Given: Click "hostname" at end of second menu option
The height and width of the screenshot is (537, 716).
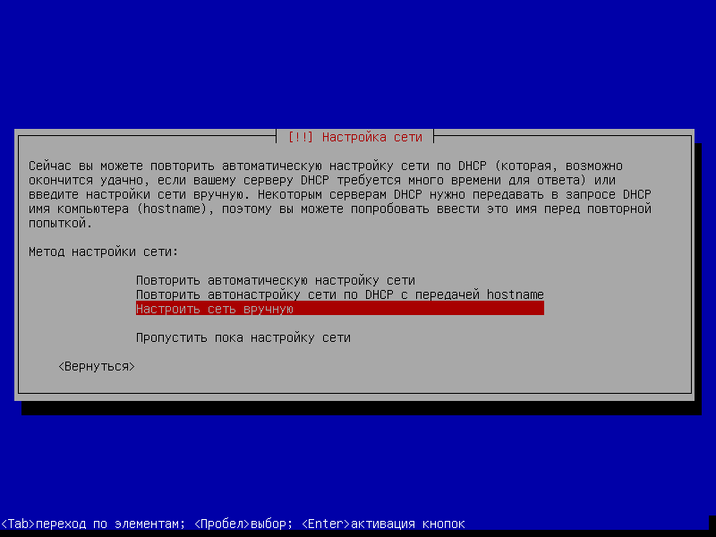Looking at the screenshot, I should pos(516,294).
